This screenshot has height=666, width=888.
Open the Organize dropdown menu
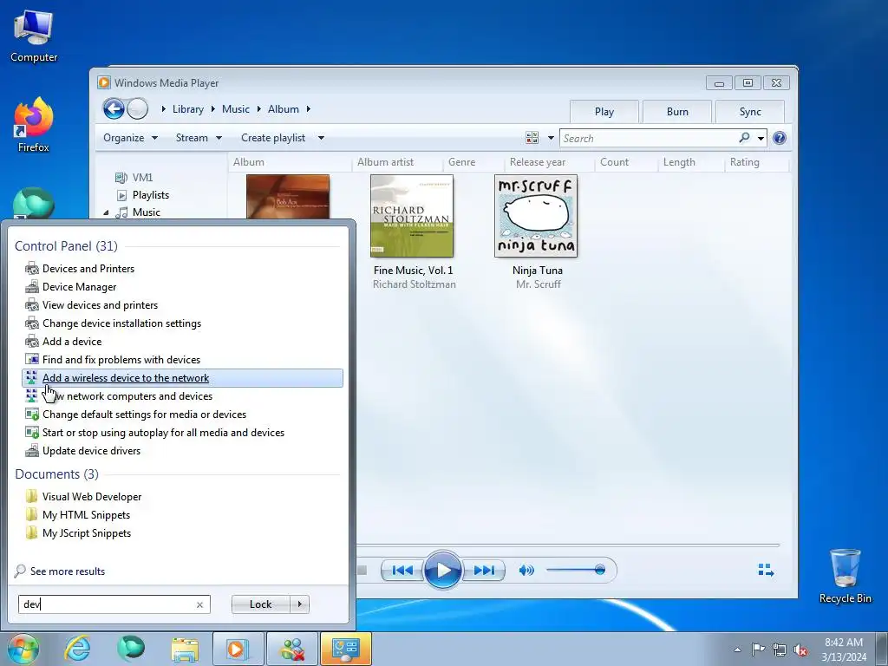(130, 138)
